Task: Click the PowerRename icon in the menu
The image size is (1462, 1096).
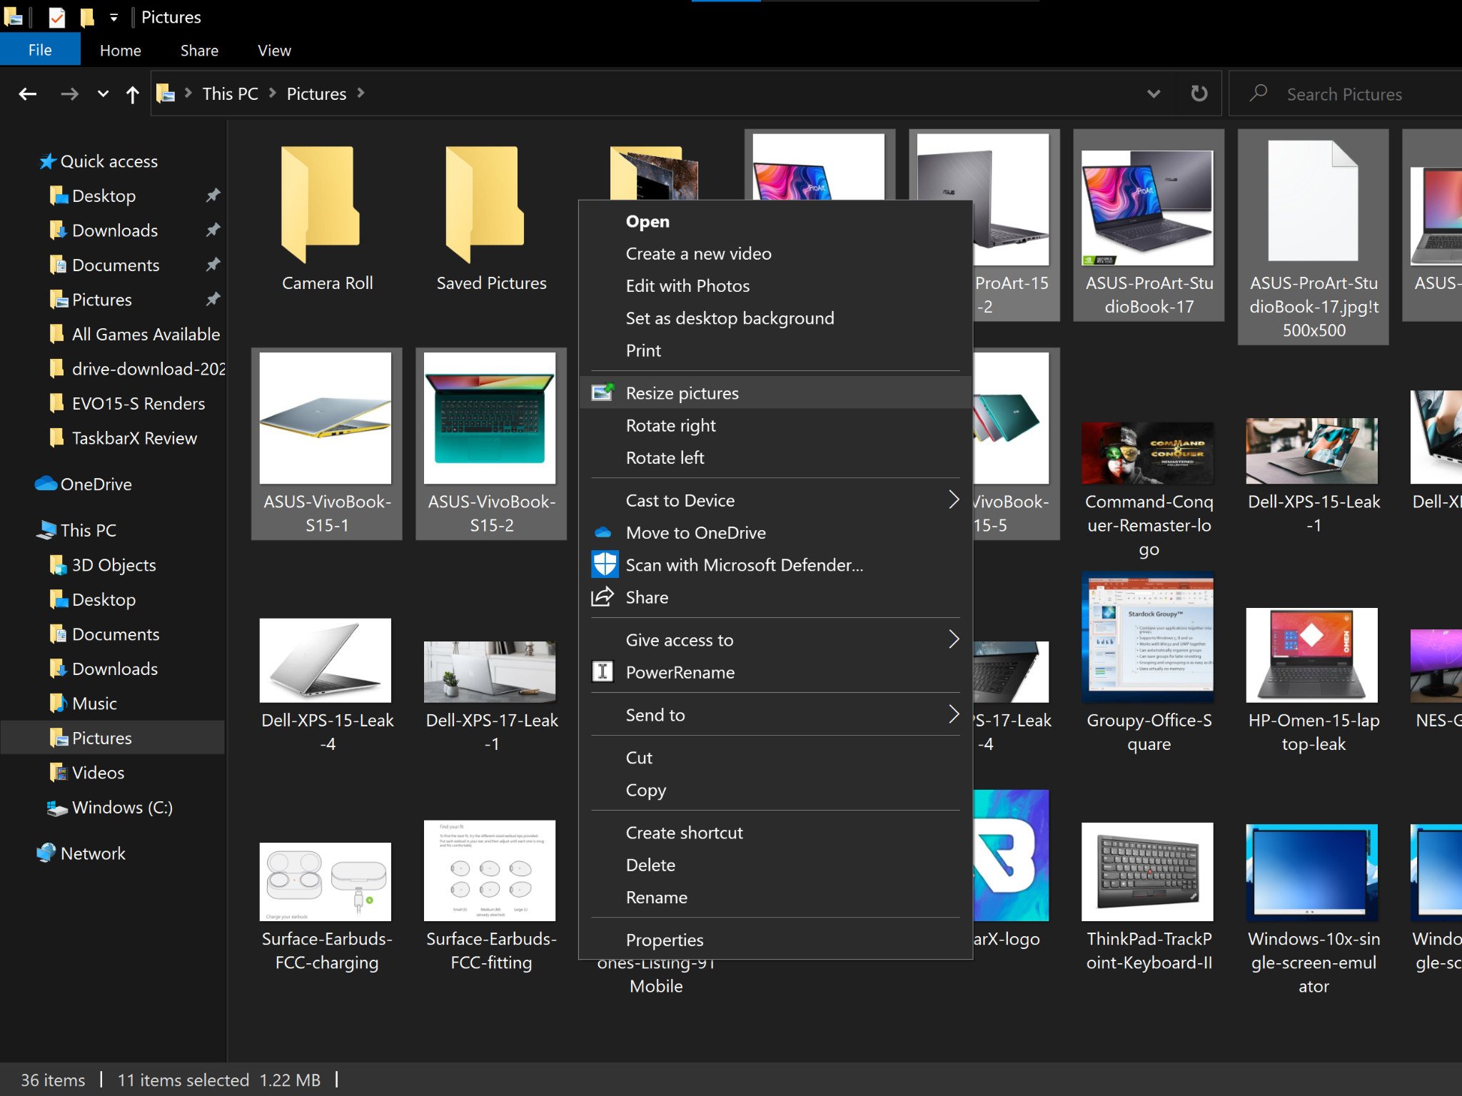Action: pyautogui.click(x=603, y=671)
